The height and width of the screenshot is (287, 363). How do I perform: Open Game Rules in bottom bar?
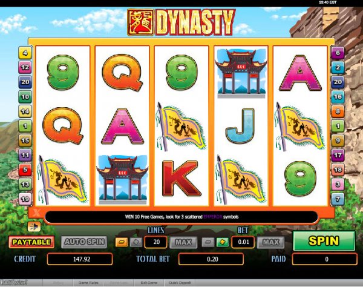(88, 283)
